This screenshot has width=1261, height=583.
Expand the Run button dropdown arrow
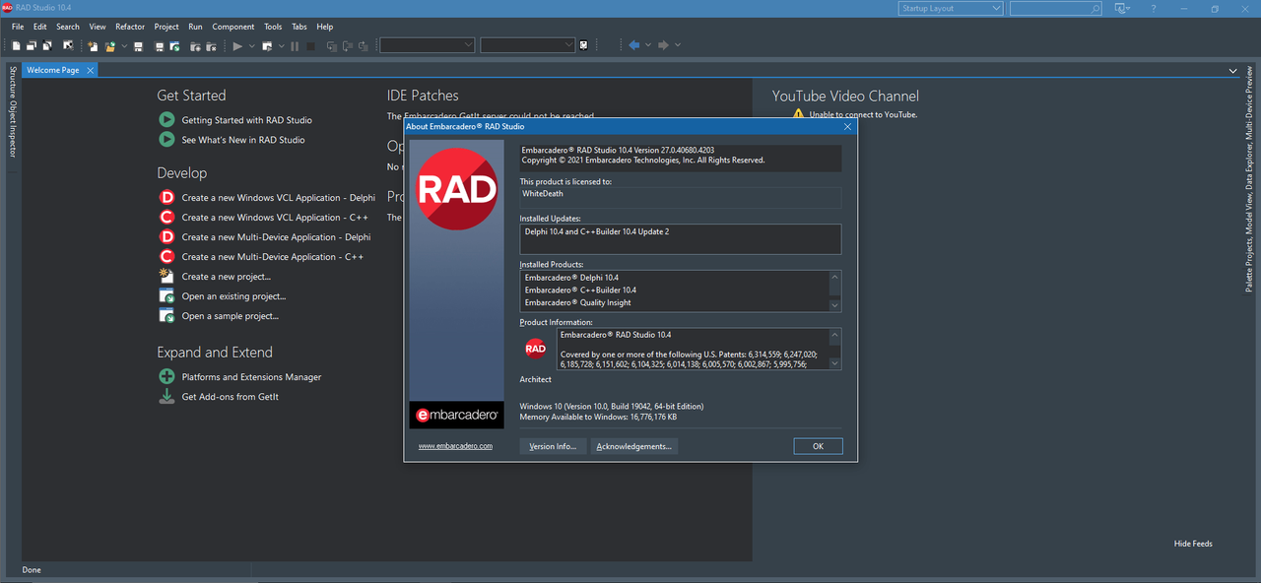pyautogui.click(x=252, y=45)
